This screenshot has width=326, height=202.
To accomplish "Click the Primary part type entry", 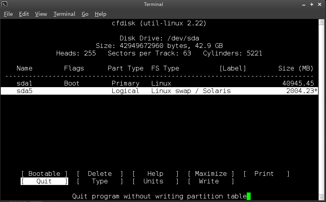I will click(125, 84).
